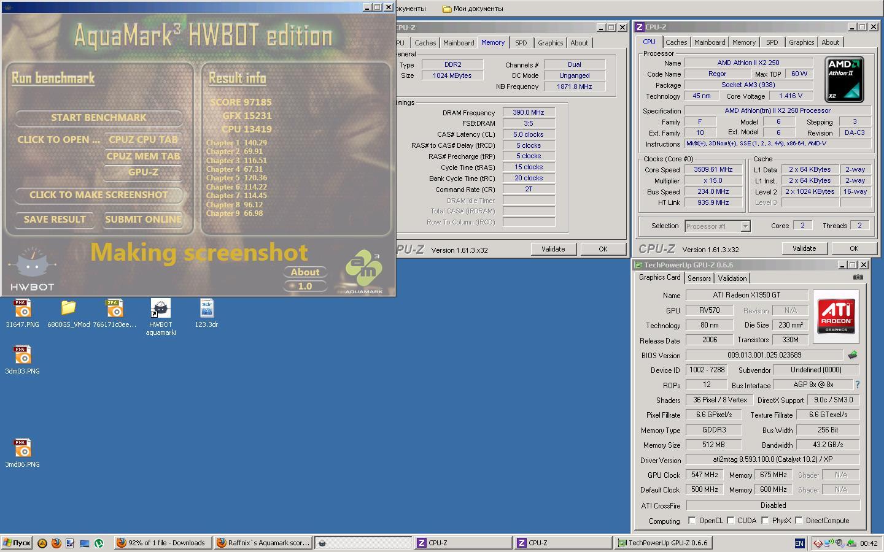The height and width of the screenshot is (552, 884).
Task: Click the GPU-Z BIOS save chip icon
Action: tap(852, 355)
